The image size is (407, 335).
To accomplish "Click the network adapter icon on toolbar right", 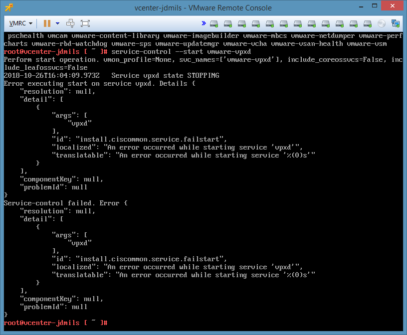I will (x=396, y=23).
